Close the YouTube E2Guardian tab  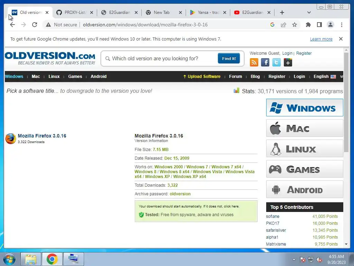[x=269, y=12]
